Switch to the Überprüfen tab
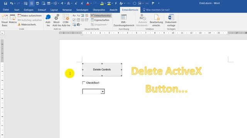Screen dimensions: 247x138 pyautogui.click(x=99, y=10)
